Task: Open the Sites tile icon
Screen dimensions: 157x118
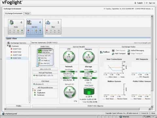Action: tap(48, 22)
